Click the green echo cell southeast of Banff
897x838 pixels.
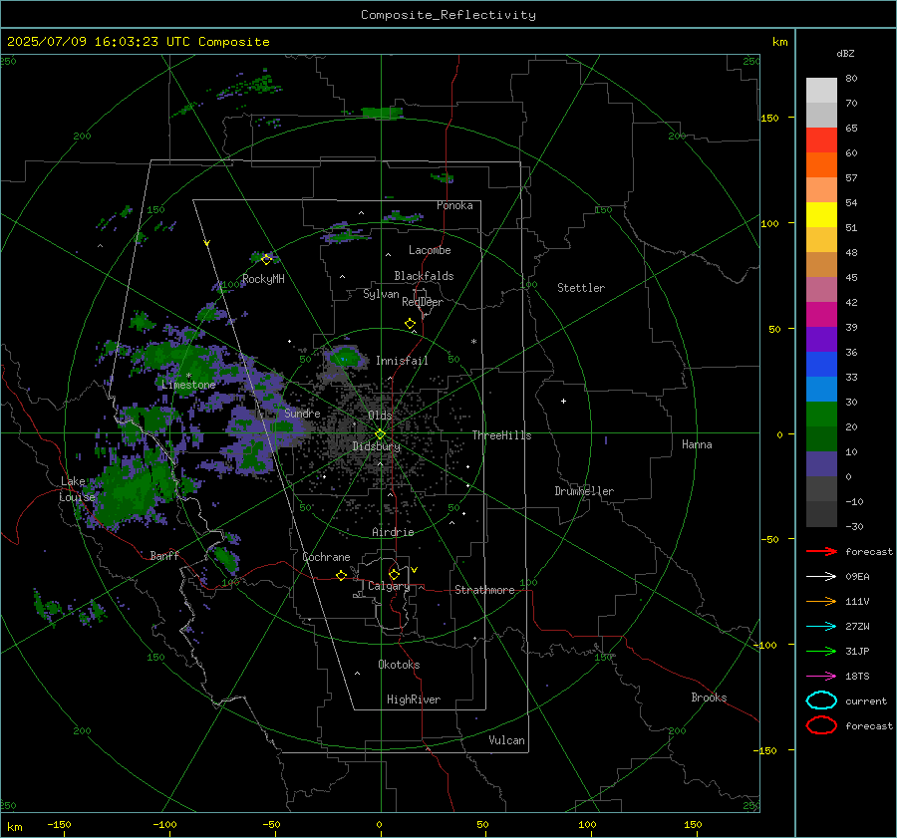click(x=225, y=559)
